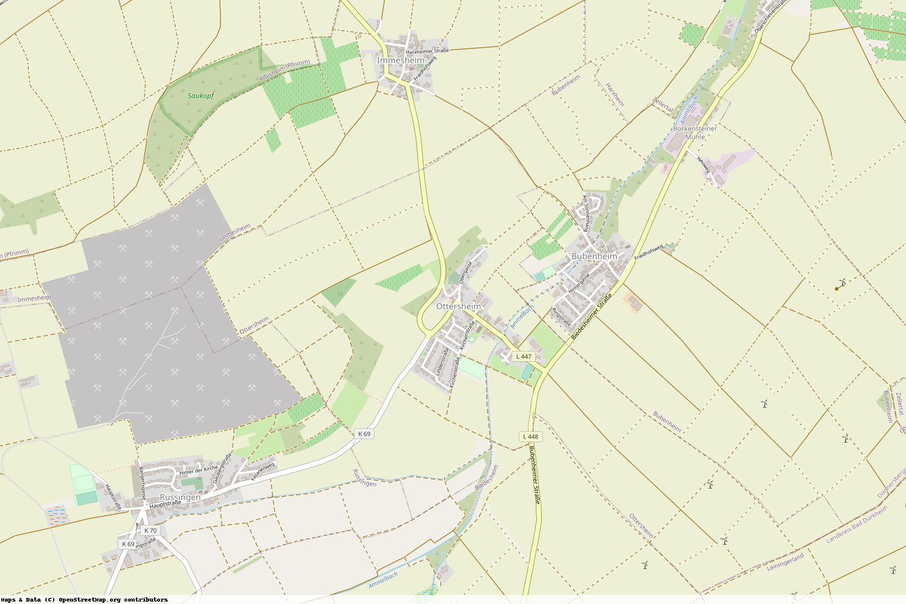The width and height of the screenshot is (906, 604).
Task: Click the K 69 shield in Rüssingen
Action: coord(129,544)
